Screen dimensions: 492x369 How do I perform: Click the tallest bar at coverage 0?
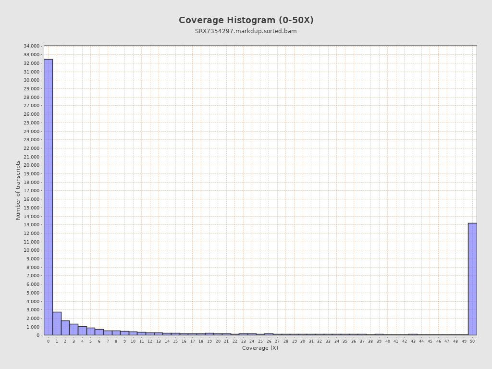(48, 197)
